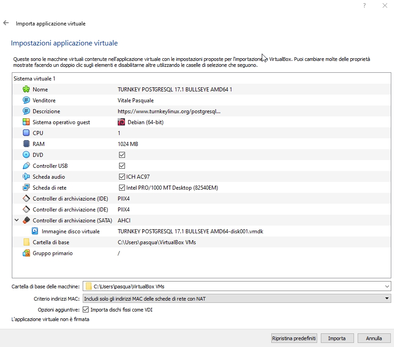Select the Sistema operativo guest row
The width and height of the screenshot is (394, 347).
click(61, 122)
